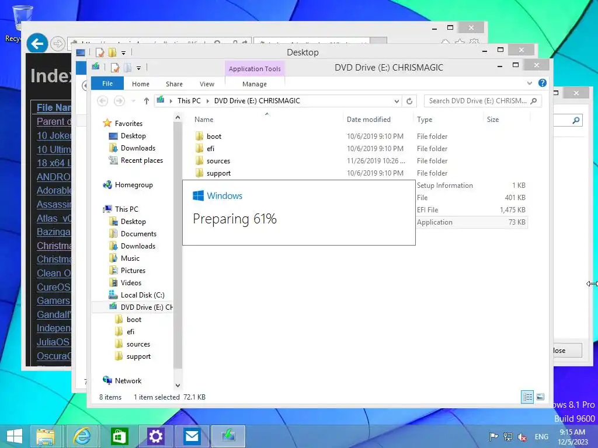
Task: Select Favorites in the navigation pane
Action: pyautogui.click(x=128, y=124)
